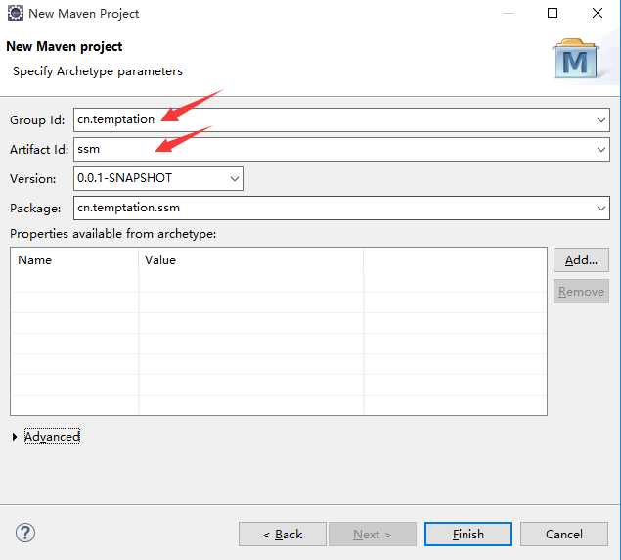Click the 'New Maven project' heading
621x560 pixels.
65,46
